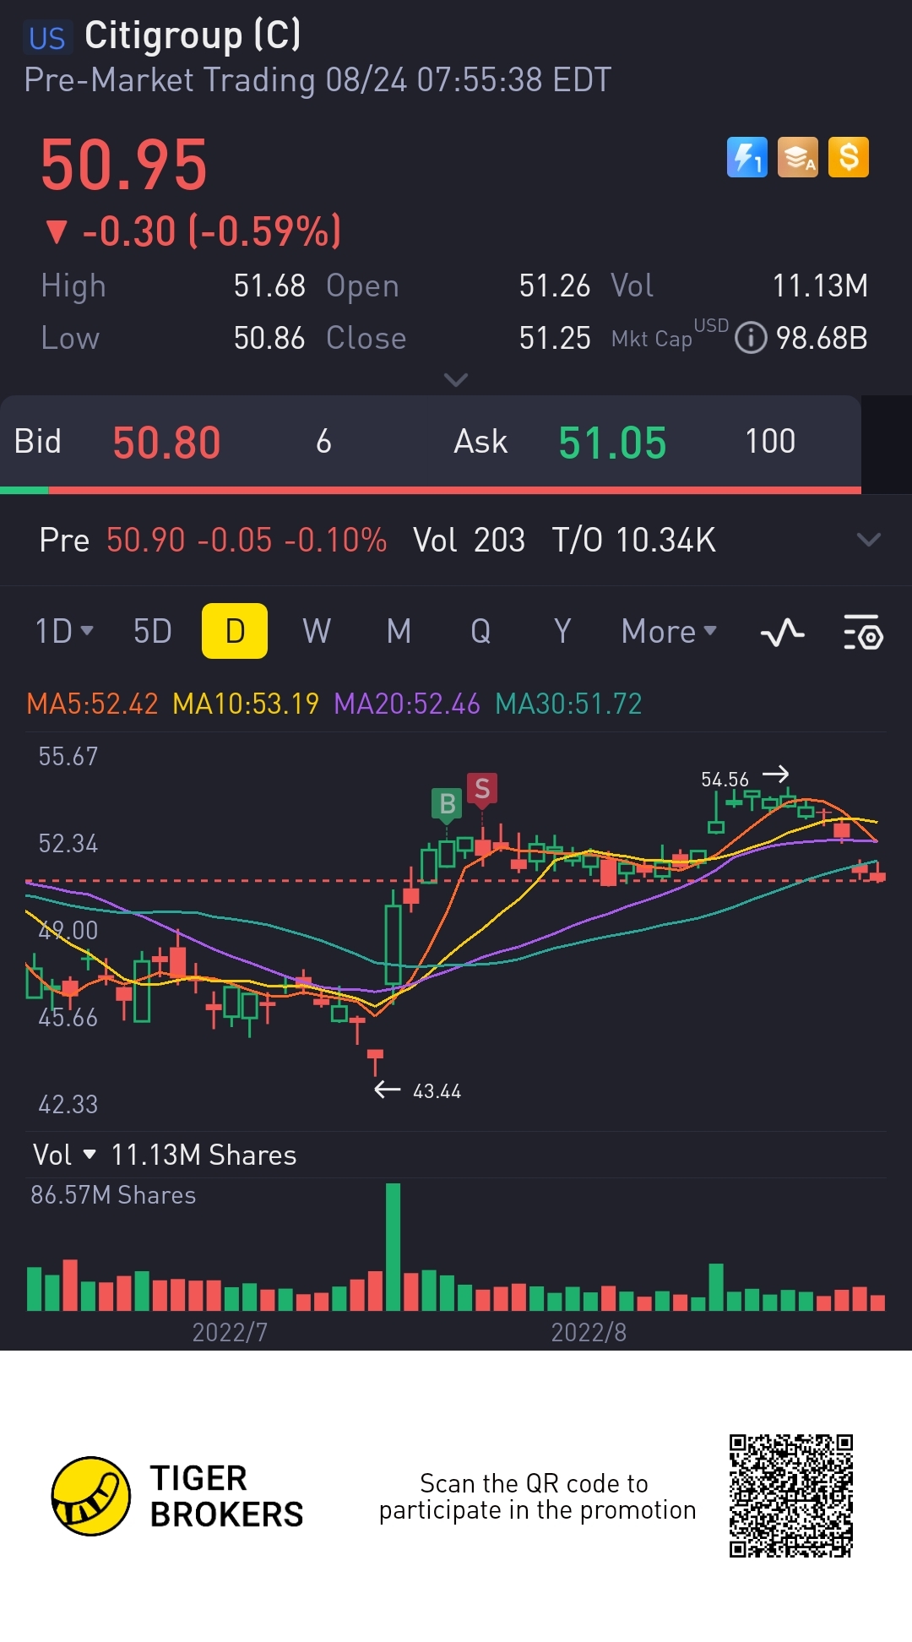Tap the 2022/8 date label
The height and width of the screenshot is (1642, 912).
(x=589, y=1332)
